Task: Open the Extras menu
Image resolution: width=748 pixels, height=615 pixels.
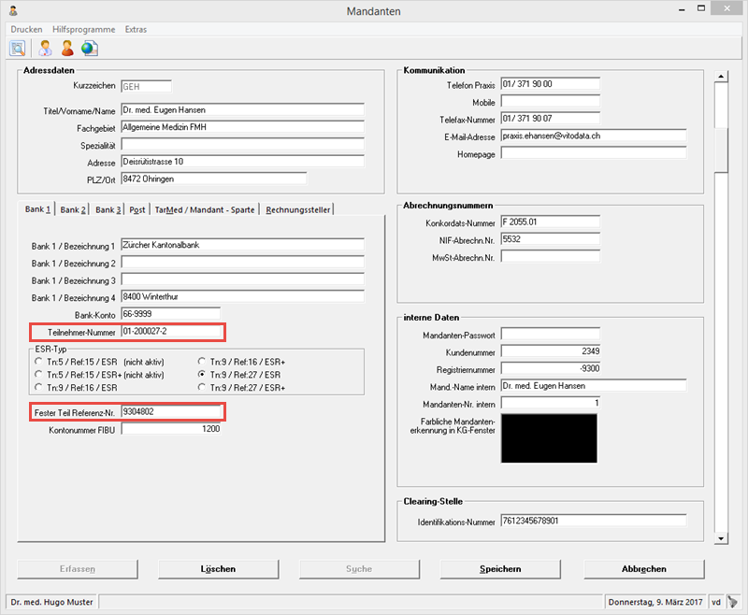Action: (136, 29)
